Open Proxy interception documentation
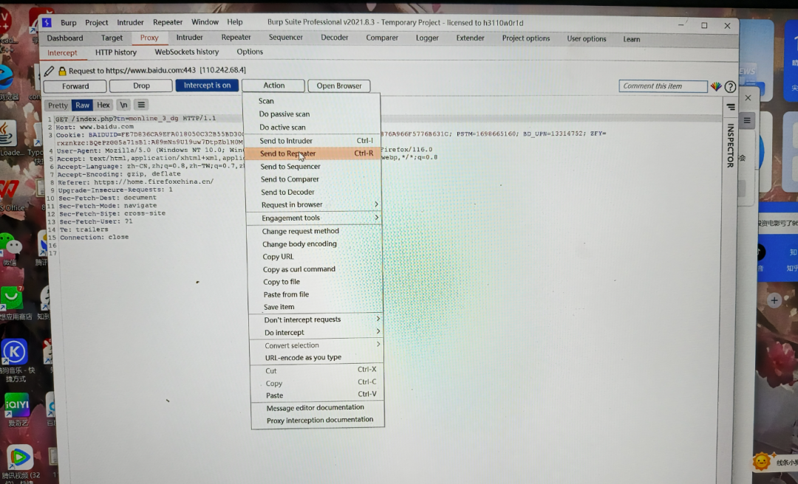Screen dimensions: 798x484 [318, 420]
